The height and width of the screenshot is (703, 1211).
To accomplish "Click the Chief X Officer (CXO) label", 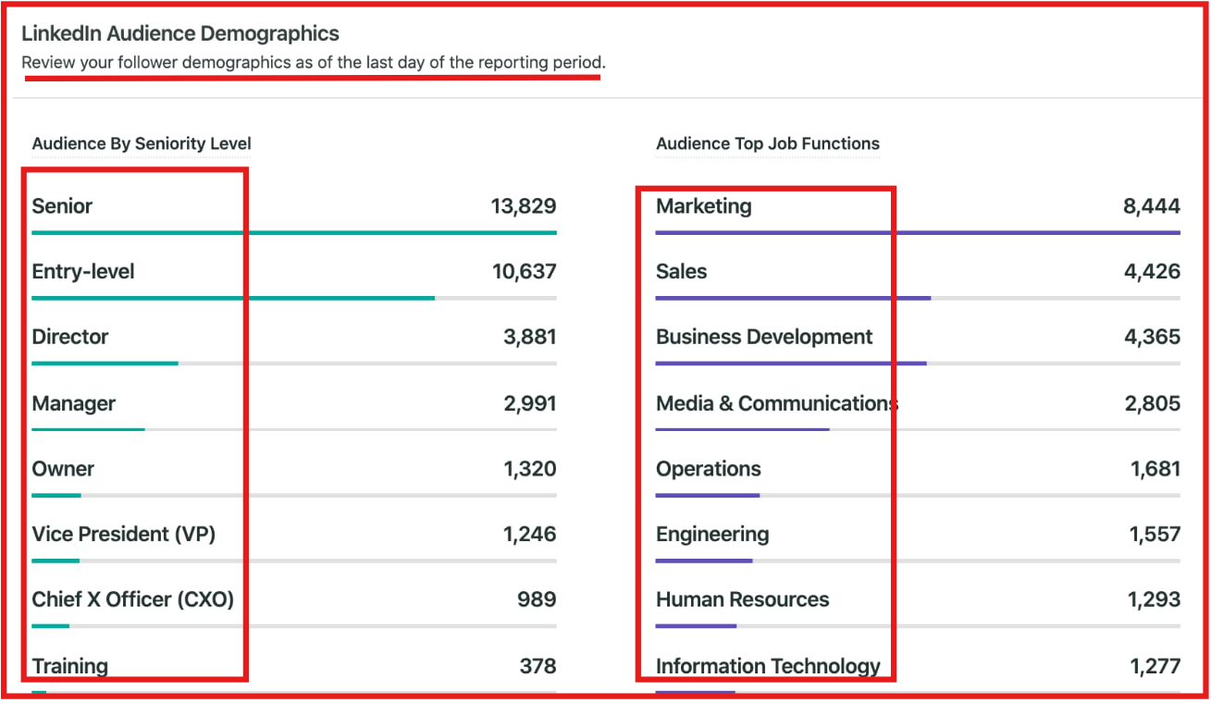I will (x=133, y=598).
